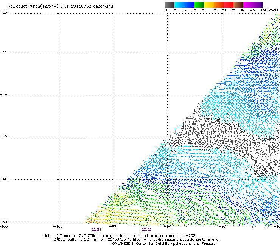The width and height of the screenshot is (280, 246).
Task: Click the -26 latitude axis label
Action: coord(3,136)
